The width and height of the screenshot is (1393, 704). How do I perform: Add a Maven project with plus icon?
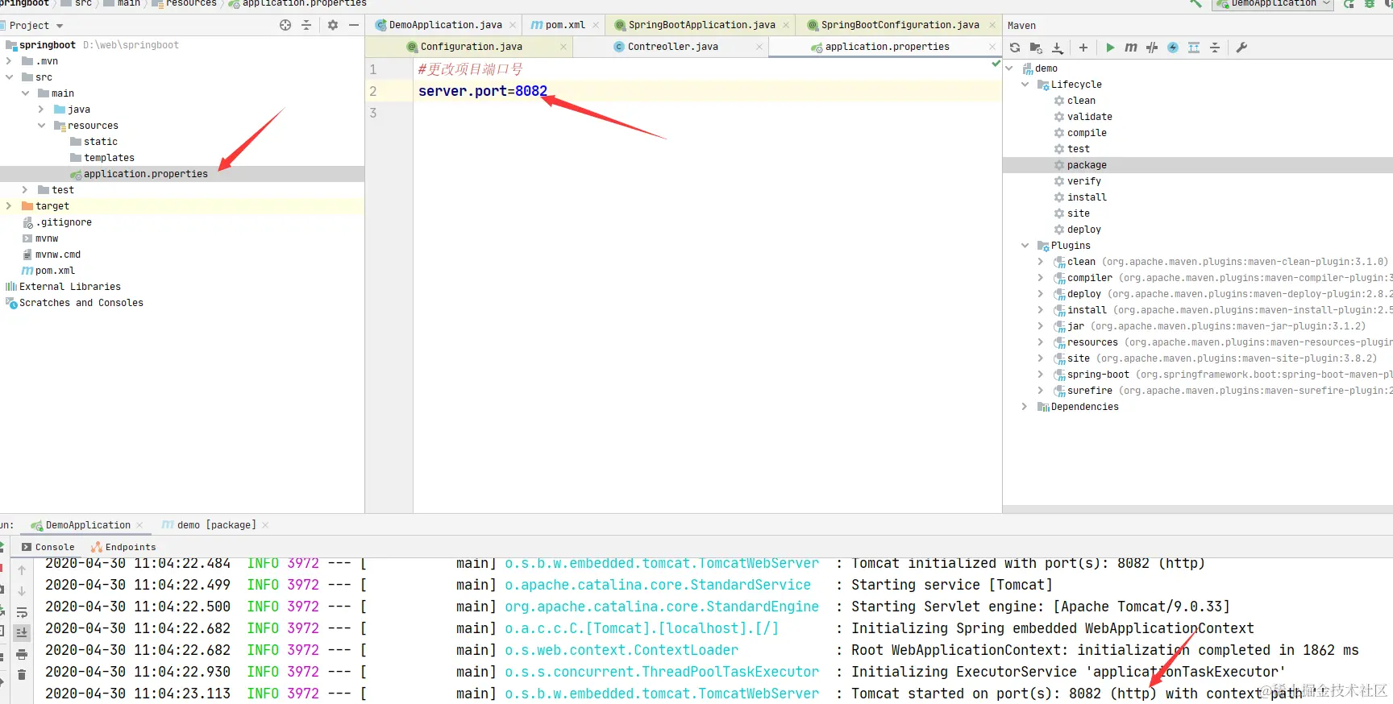(x=1083, y=48)
